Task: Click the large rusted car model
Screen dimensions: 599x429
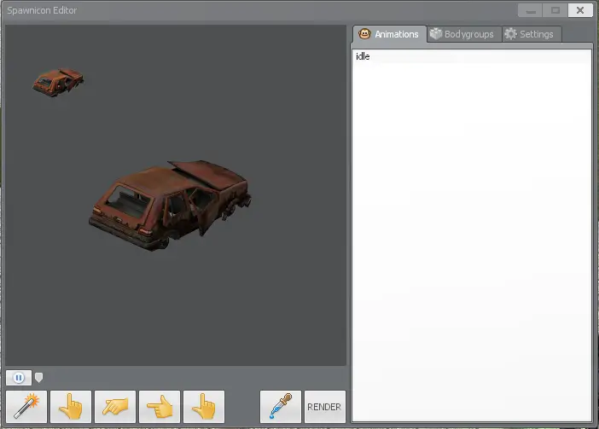Action: point(170,206)
